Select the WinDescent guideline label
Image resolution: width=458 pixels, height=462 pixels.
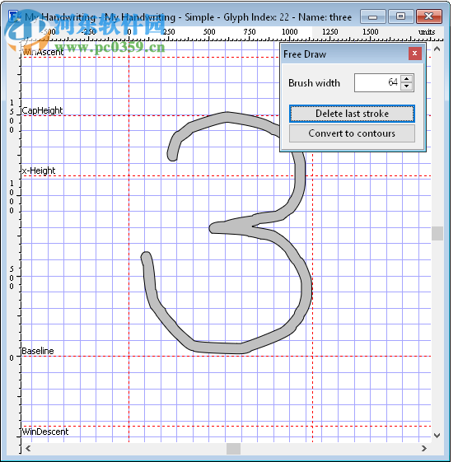tap(45, 432)
